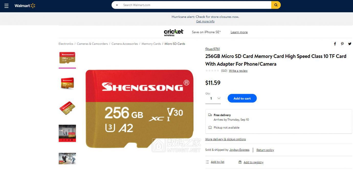
Task: Open More delivery & pickup options
Action: point(225,139)
